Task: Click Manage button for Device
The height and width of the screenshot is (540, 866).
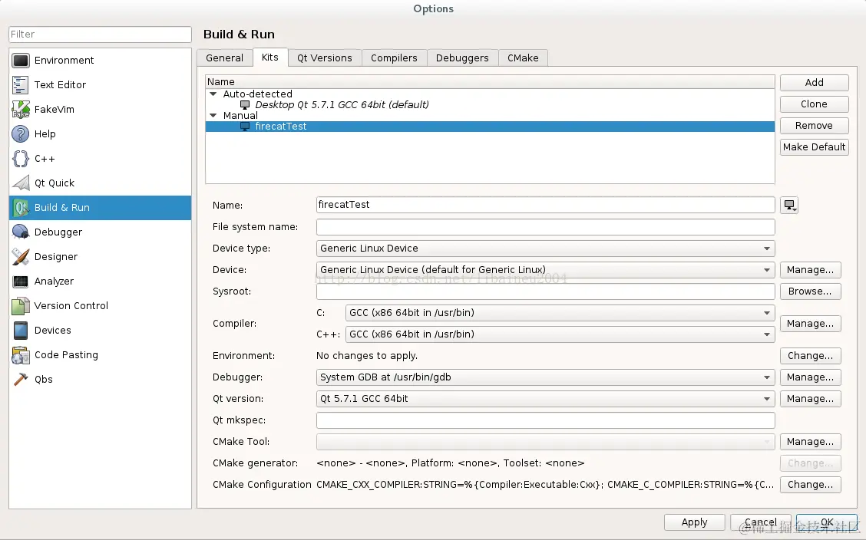Action: (x=810, y=270)
